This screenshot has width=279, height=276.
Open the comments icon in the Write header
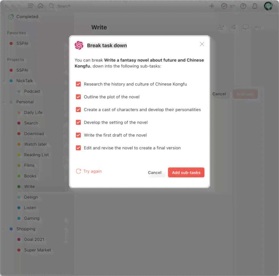246,27
